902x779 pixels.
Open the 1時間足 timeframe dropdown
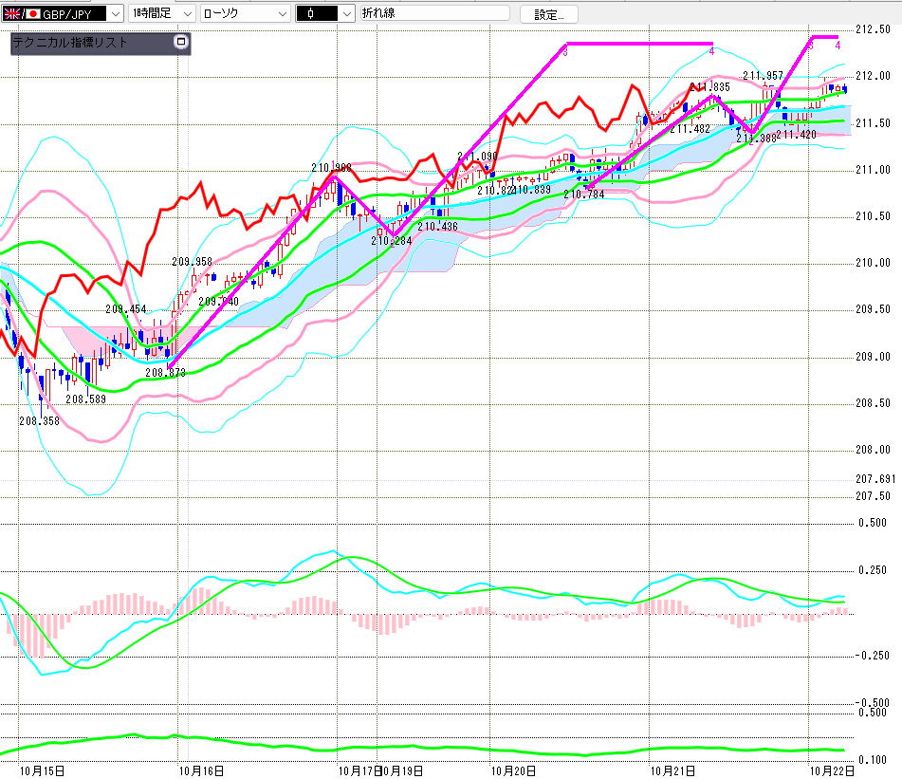click(x=188, y=14)
